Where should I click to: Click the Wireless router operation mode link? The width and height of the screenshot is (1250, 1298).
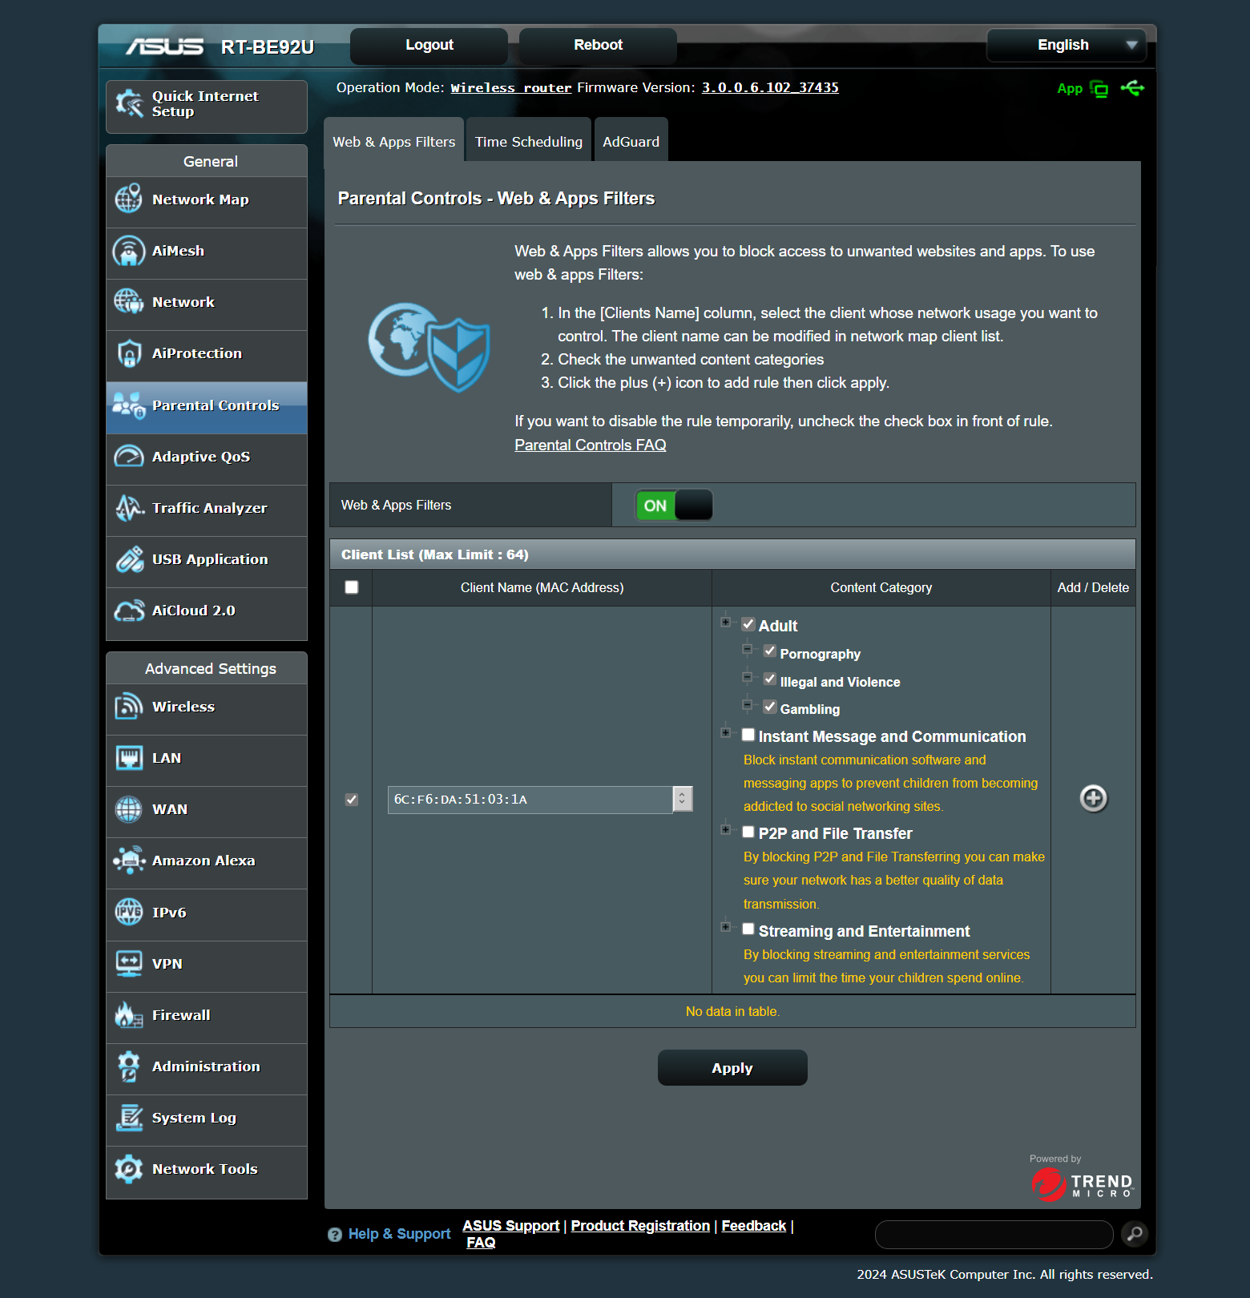[x=511, y=88]
